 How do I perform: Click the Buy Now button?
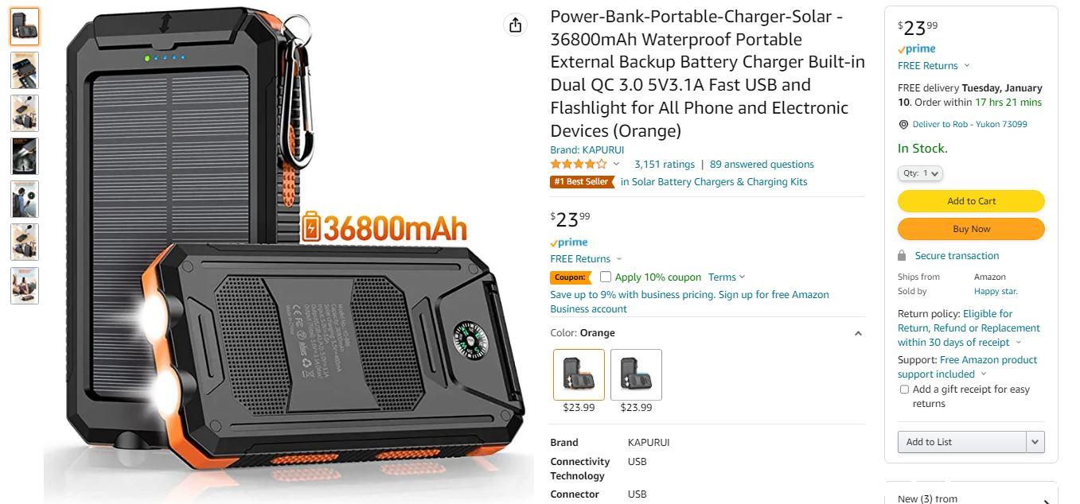[971, 229]
